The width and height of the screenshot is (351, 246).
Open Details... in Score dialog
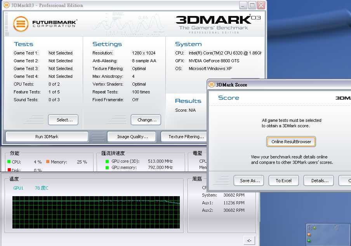[318, 181]
